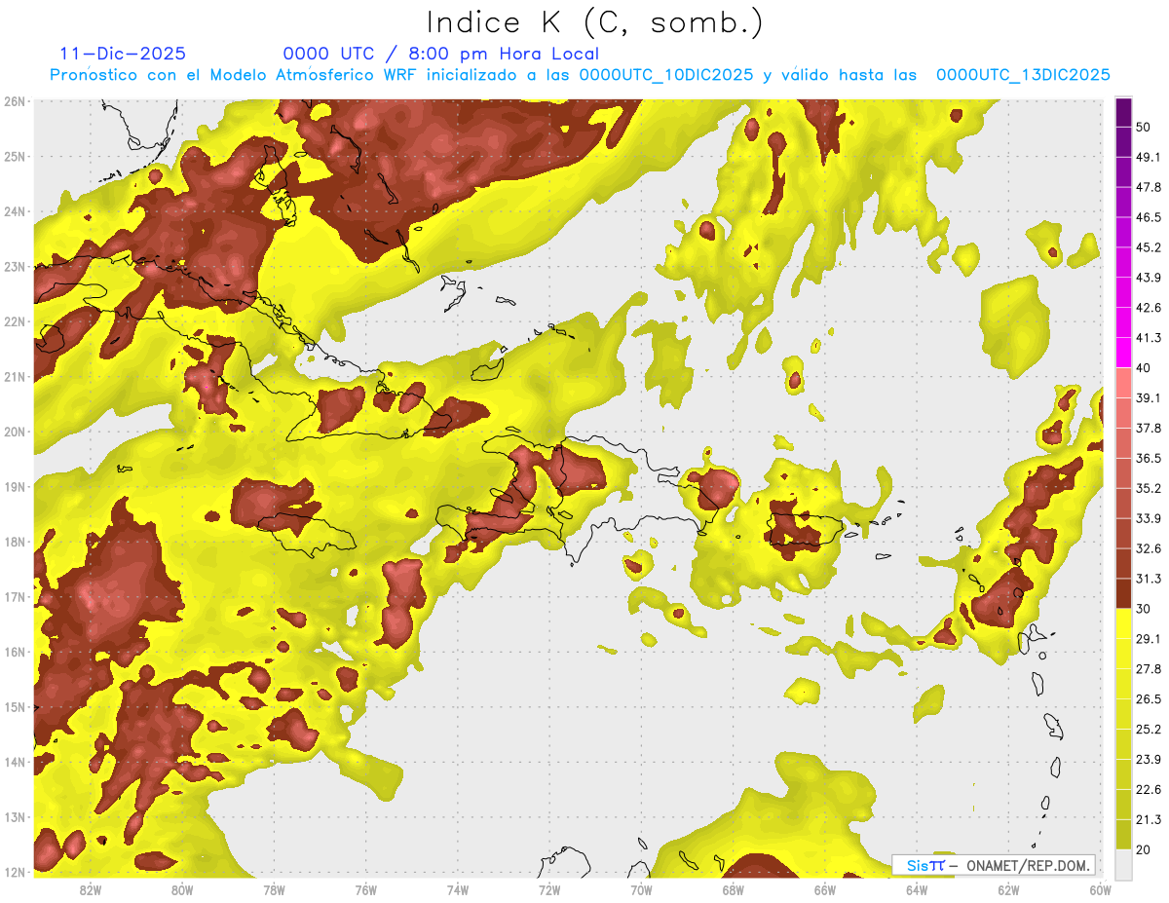
Task: Click latitude label '12N'
Action: pos(15,872)
